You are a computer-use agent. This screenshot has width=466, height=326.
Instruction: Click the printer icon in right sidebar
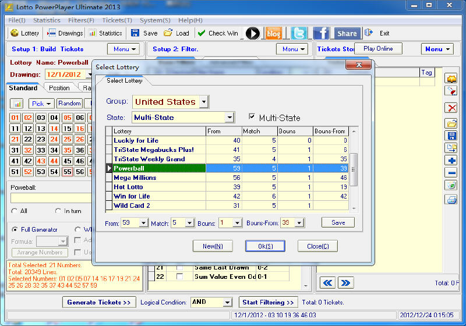tap(452, 200)
